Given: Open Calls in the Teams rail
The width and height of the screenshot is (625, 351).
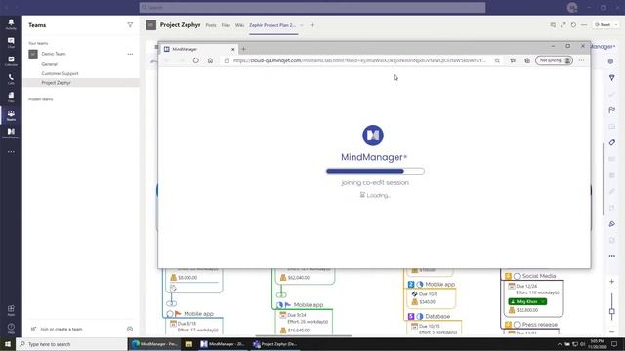Looking at the screenshot, I should click(x=11, y=79).
